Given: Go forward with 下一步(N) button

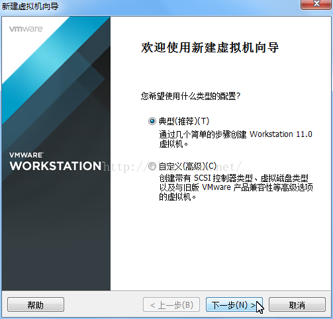Looking at the screenshot, I should click(x=234, y=304).
